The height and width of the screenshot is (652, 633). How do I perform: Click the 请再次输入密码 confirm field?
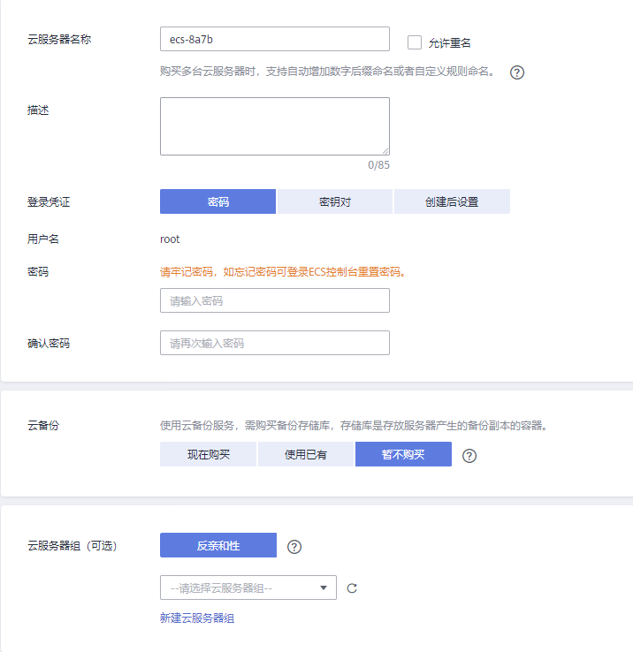click(x=275, y=343)
